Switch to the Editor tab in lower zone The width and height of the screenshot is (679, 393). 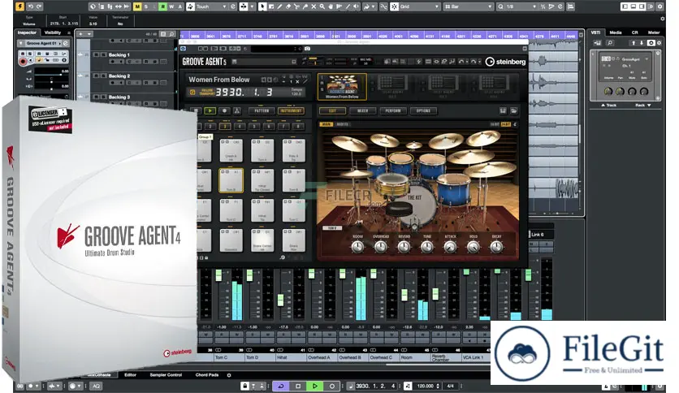pyautogui.click(x=130, y=375)
